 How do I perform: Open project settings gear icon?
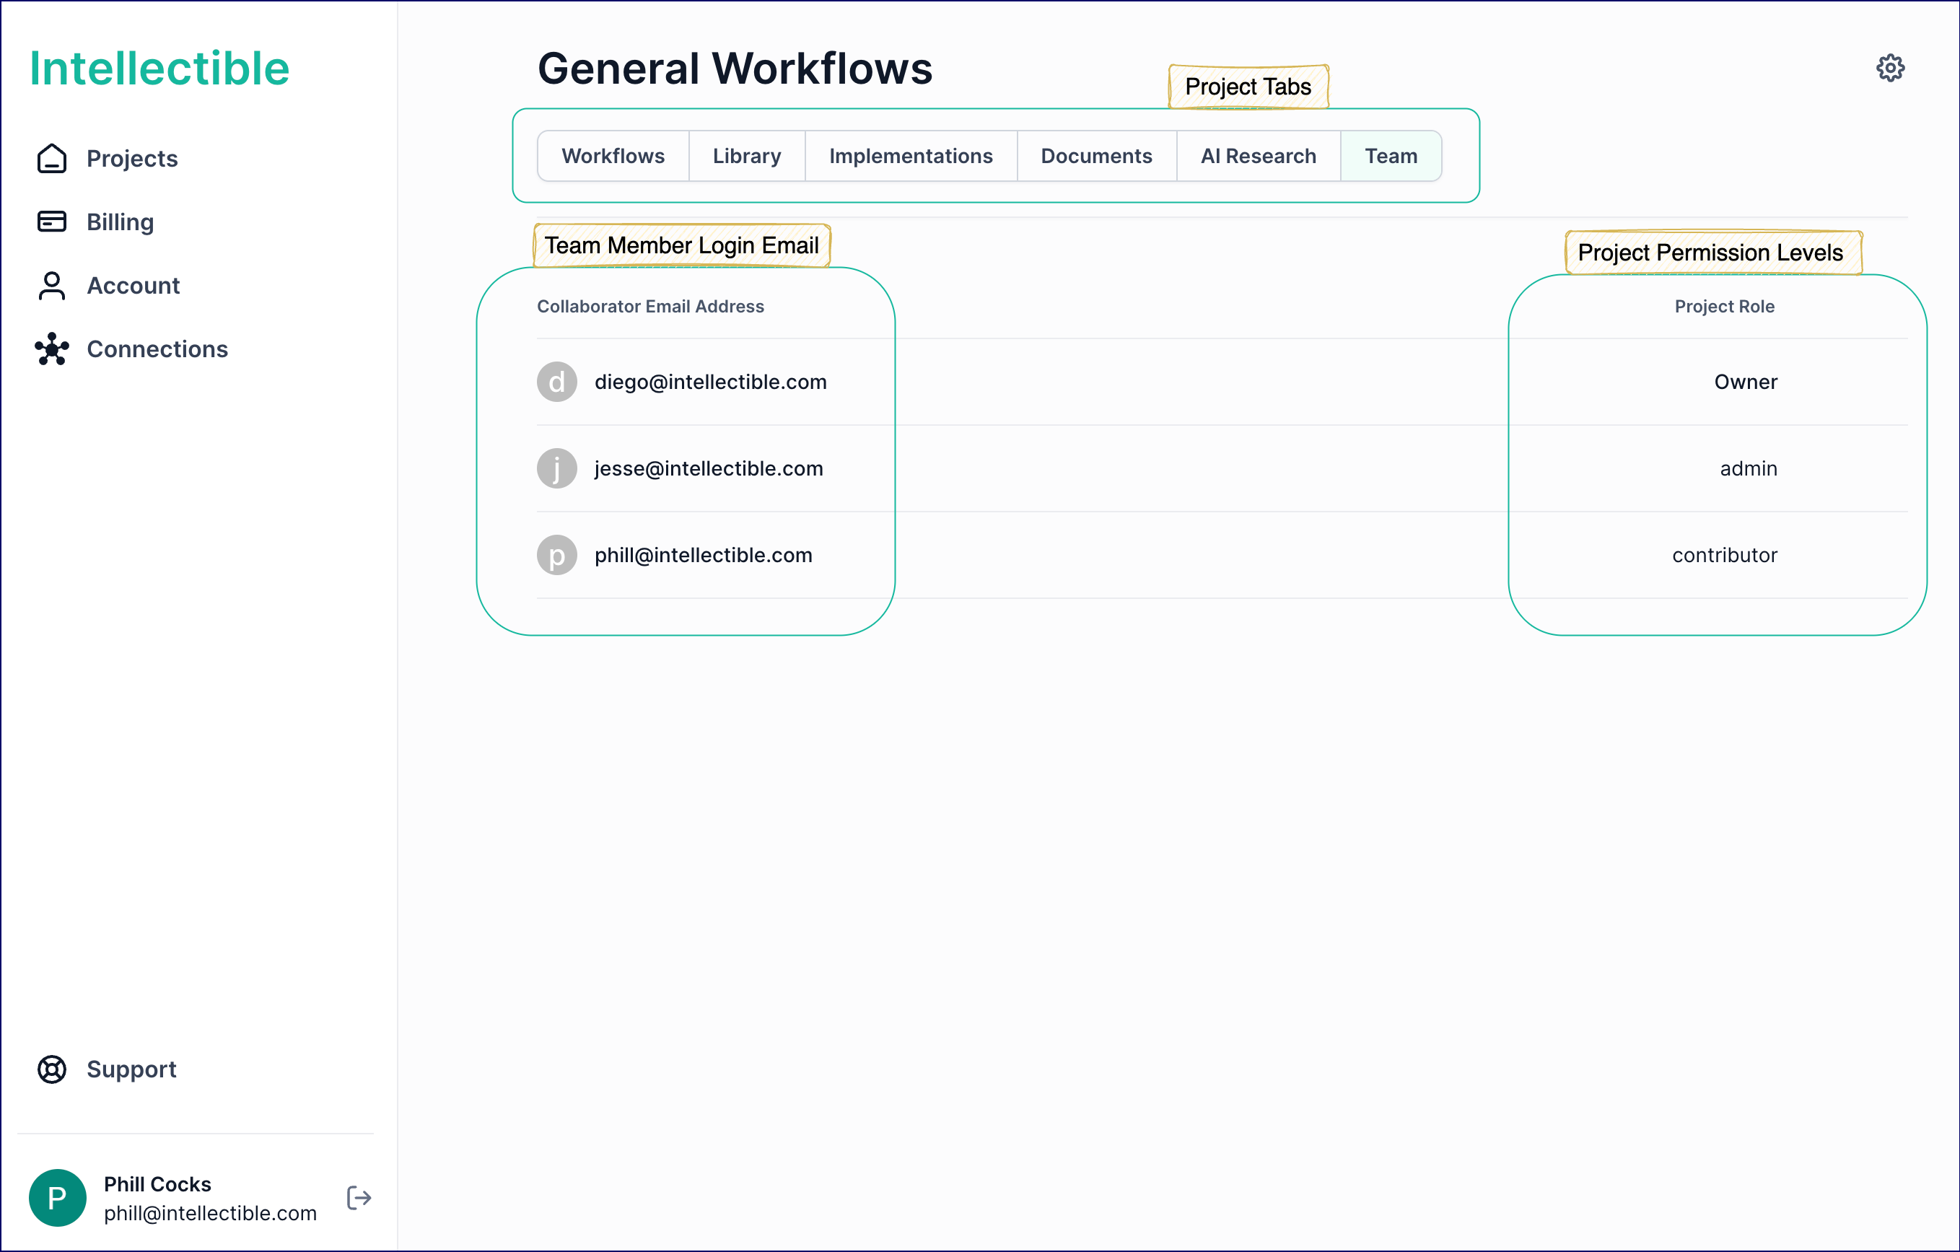tap(1890, 69)
